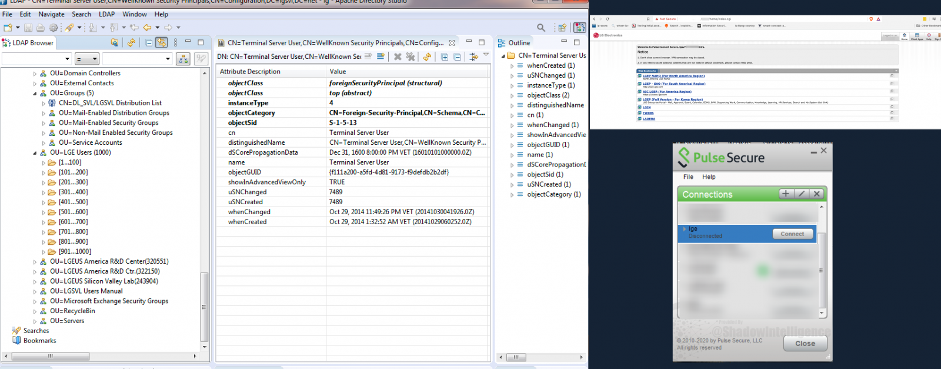This screenshot has width=941, height=369.
Task: Toggle Link with Editor in LDAP Browser
Action: coord(161,42)
